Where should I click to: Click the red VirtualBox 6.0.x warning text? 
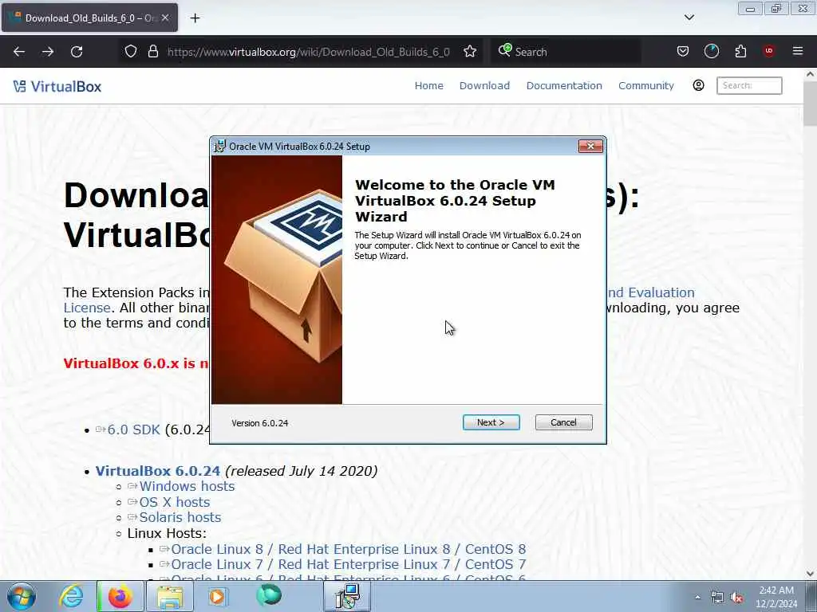[136, 363]
